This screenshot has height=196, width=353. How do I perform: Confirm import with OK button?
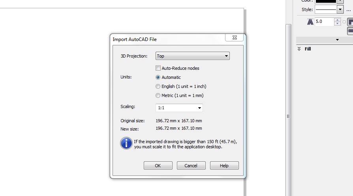[x=158, y=165]
